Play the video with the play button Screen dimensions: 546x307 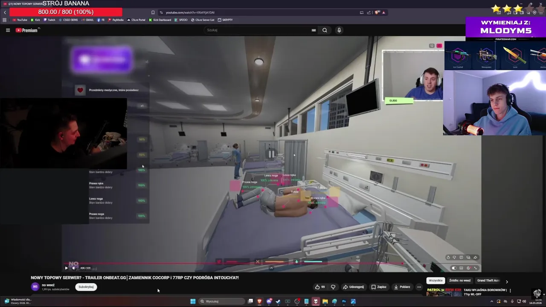pyautogui.click(x=67, y=268)
